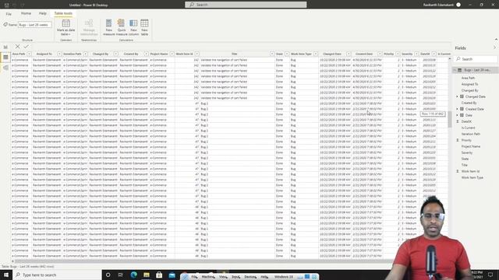Click the sigma icon beside Work Item Id field
The width and height of the screenshot is (499, 280).
pos(458,171)
